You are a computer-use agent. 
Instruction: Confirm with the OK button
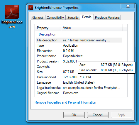[74, 115]
